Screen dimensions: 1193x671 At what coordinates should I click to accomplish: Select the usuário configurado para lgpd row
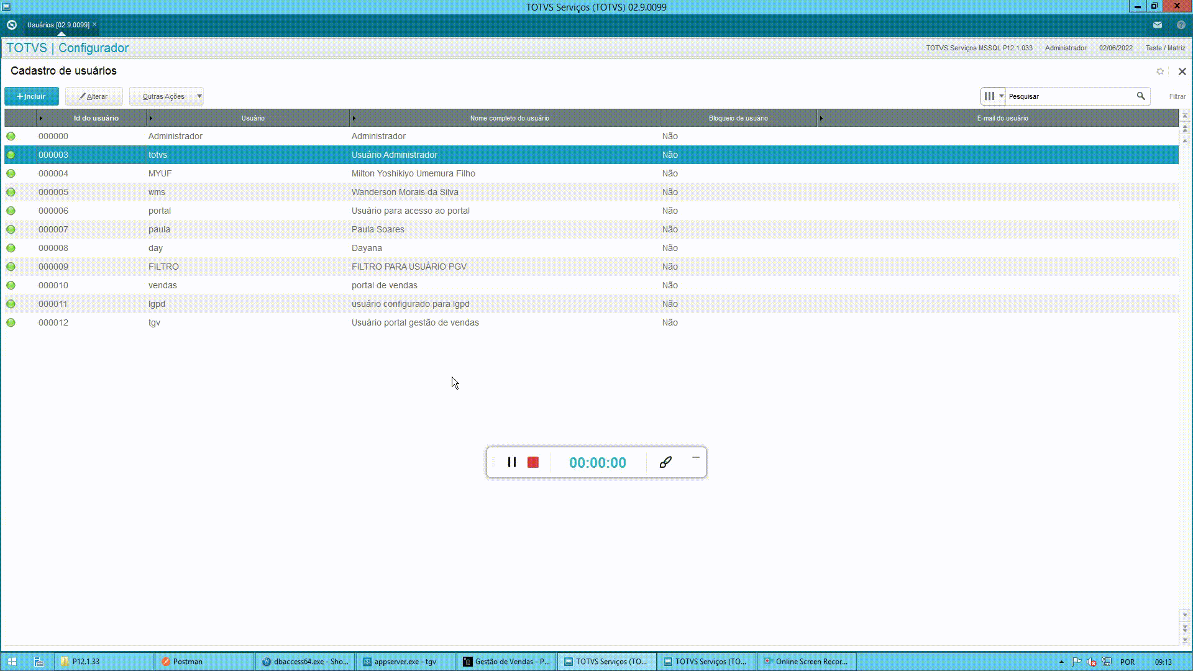click(591, 304)
